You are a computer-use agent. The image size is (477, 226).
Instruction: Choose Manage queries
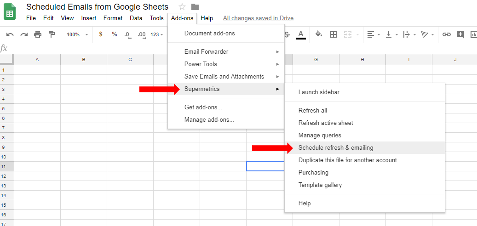(x=365, y=135)
